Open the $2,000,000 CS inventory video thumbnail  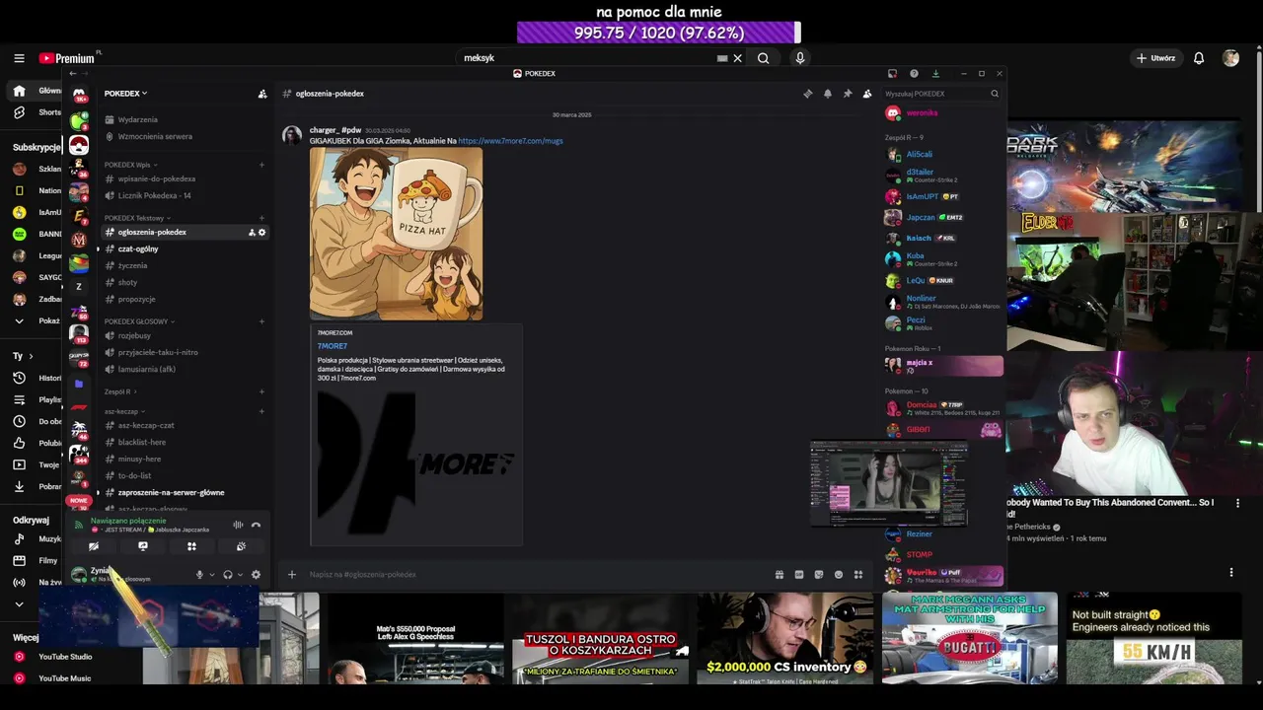click(x=785, y=638)
